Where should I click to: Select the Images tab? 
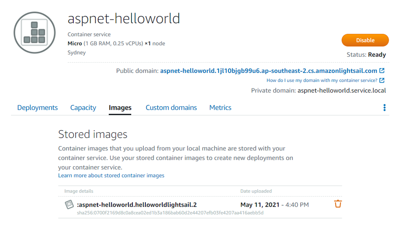click(120, 108)
